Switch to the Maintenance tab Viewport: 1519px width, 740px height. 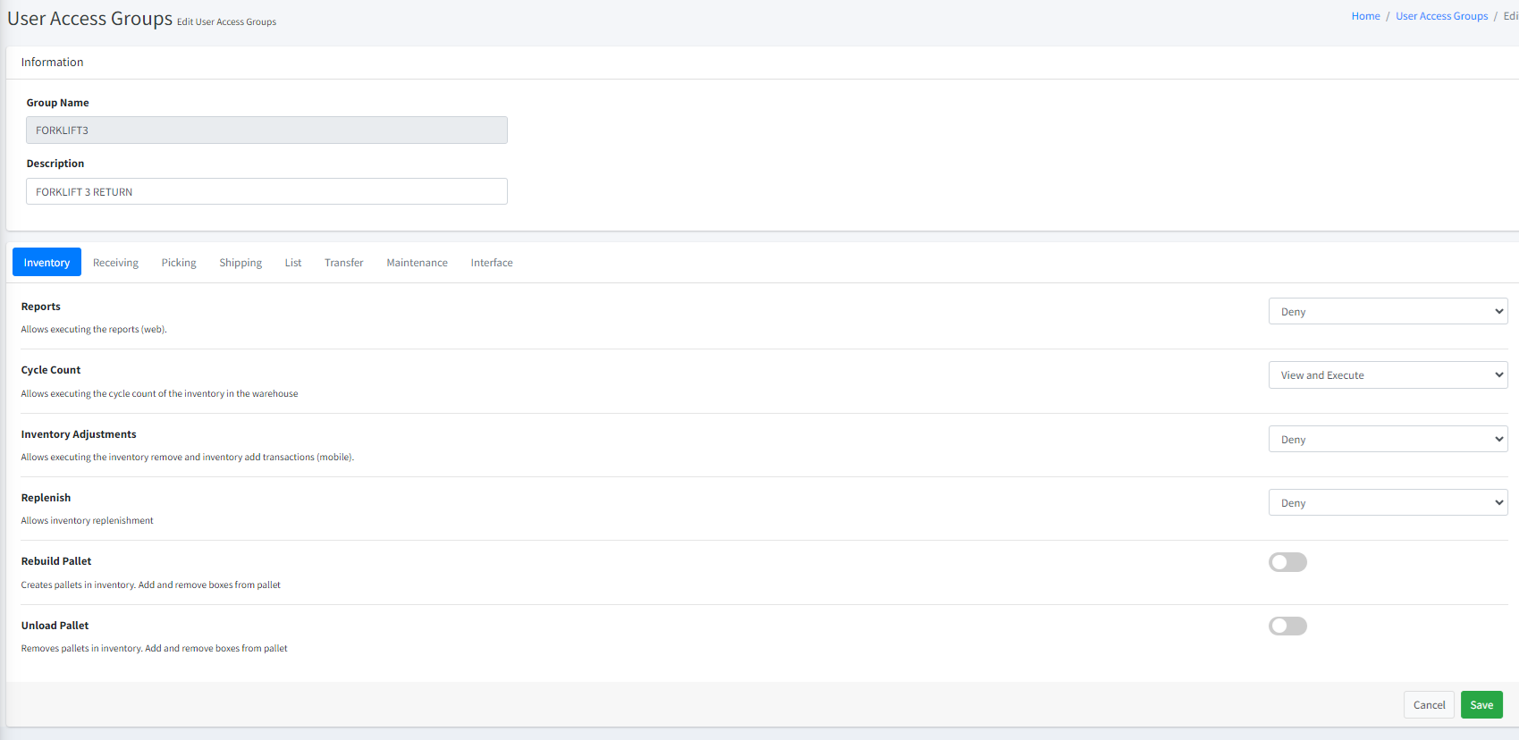(x=417, y=263)
